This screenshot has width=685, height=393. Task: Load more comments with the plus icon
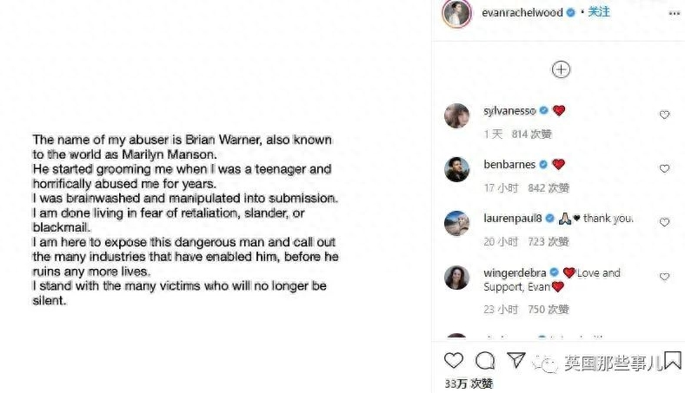(562, 69)
